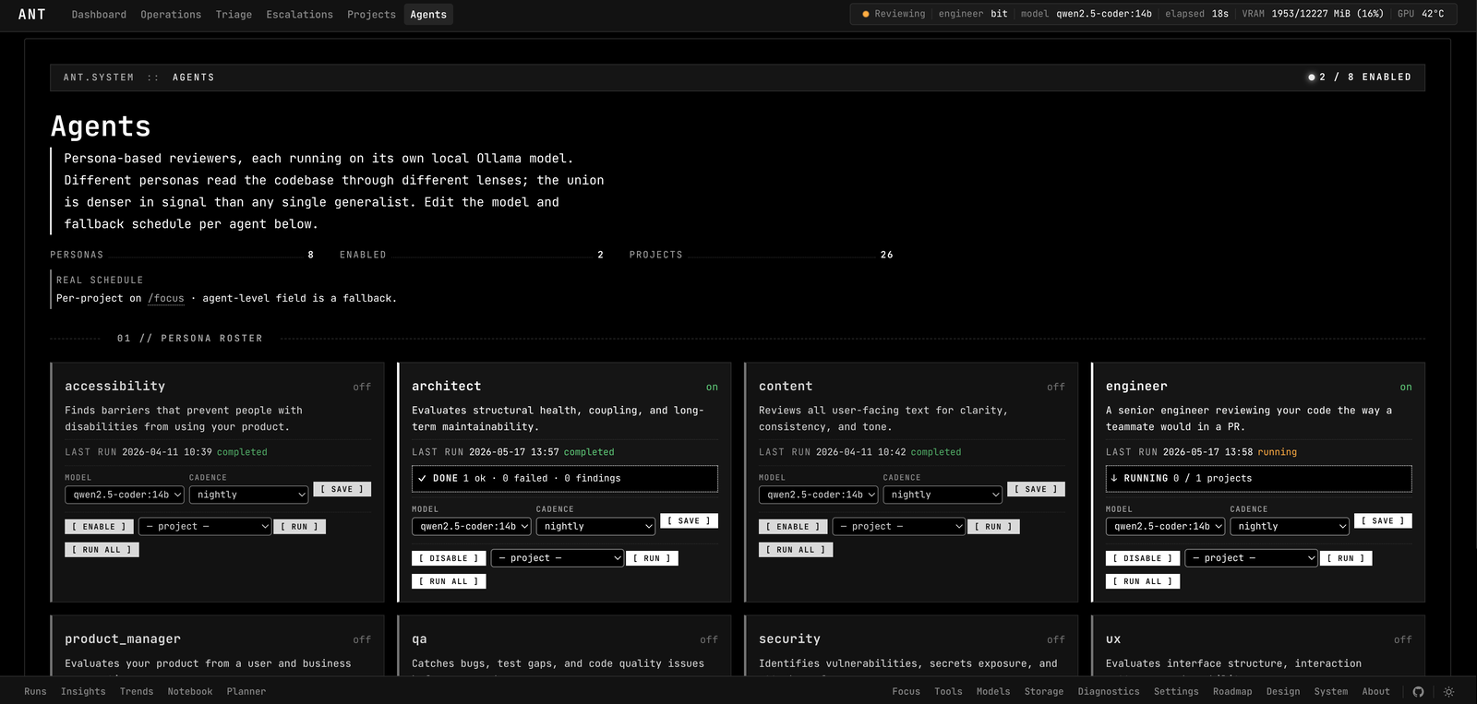Open Roadmap footer link

pos(1232,691)
